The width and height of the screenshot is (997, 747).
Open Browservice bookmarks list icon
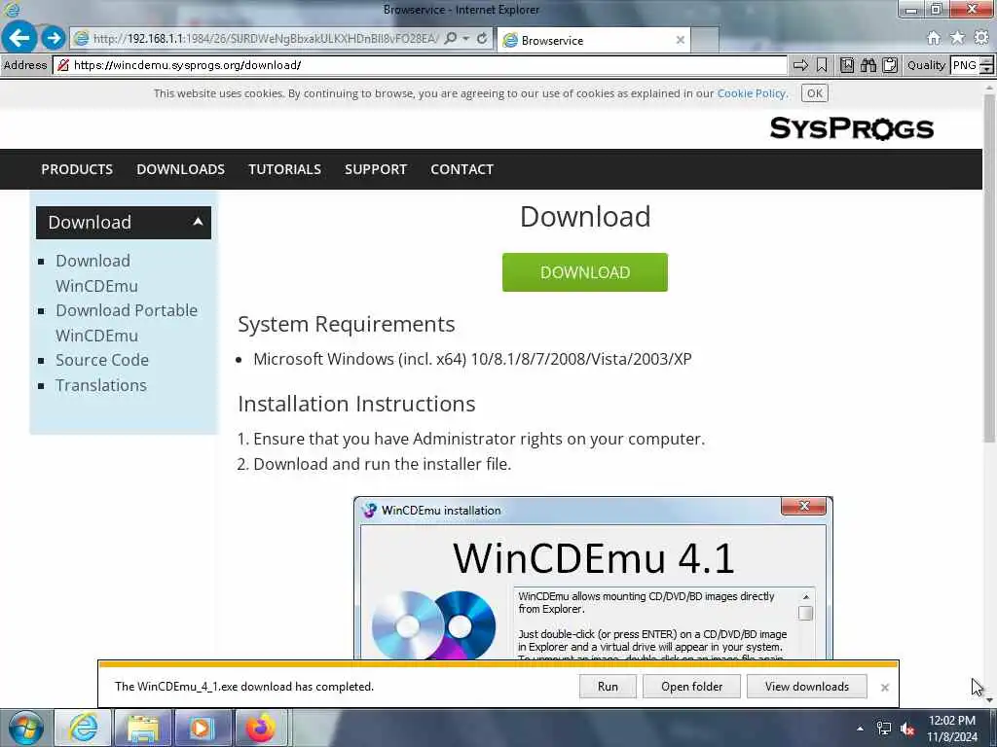[x=846, y=65]
